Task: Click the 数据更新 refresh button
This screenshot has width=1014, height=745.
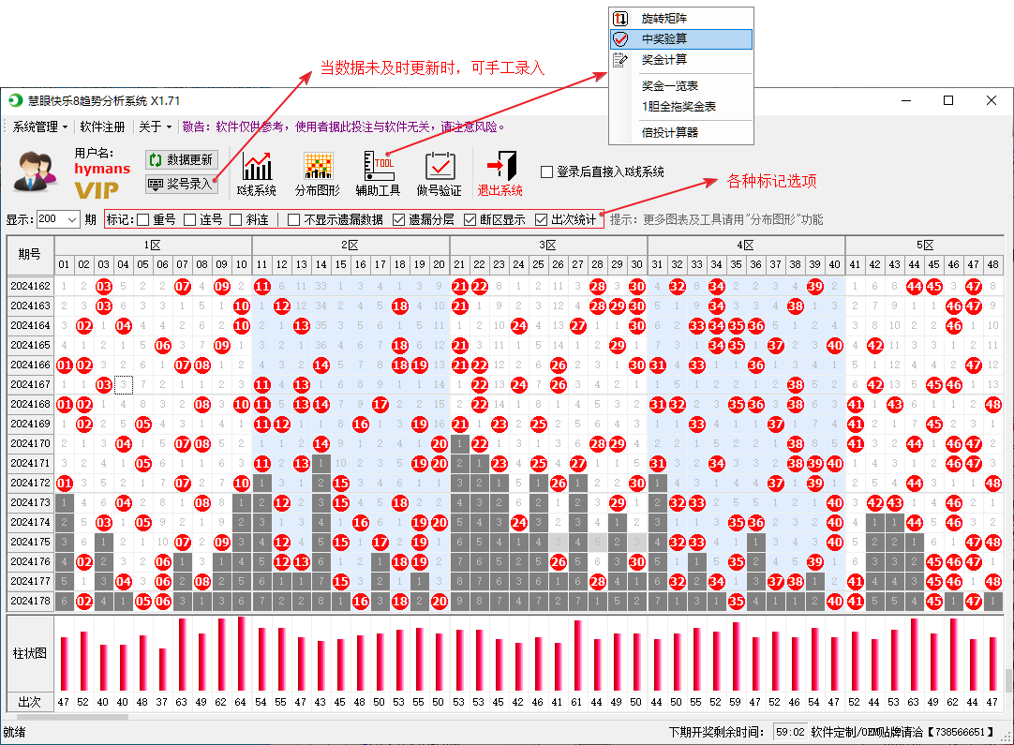Action: (x=182, y=159)
